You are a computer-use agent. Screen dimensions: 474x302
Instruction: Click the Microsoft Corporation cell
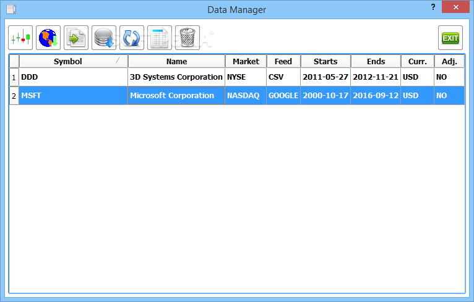(176, 96)
